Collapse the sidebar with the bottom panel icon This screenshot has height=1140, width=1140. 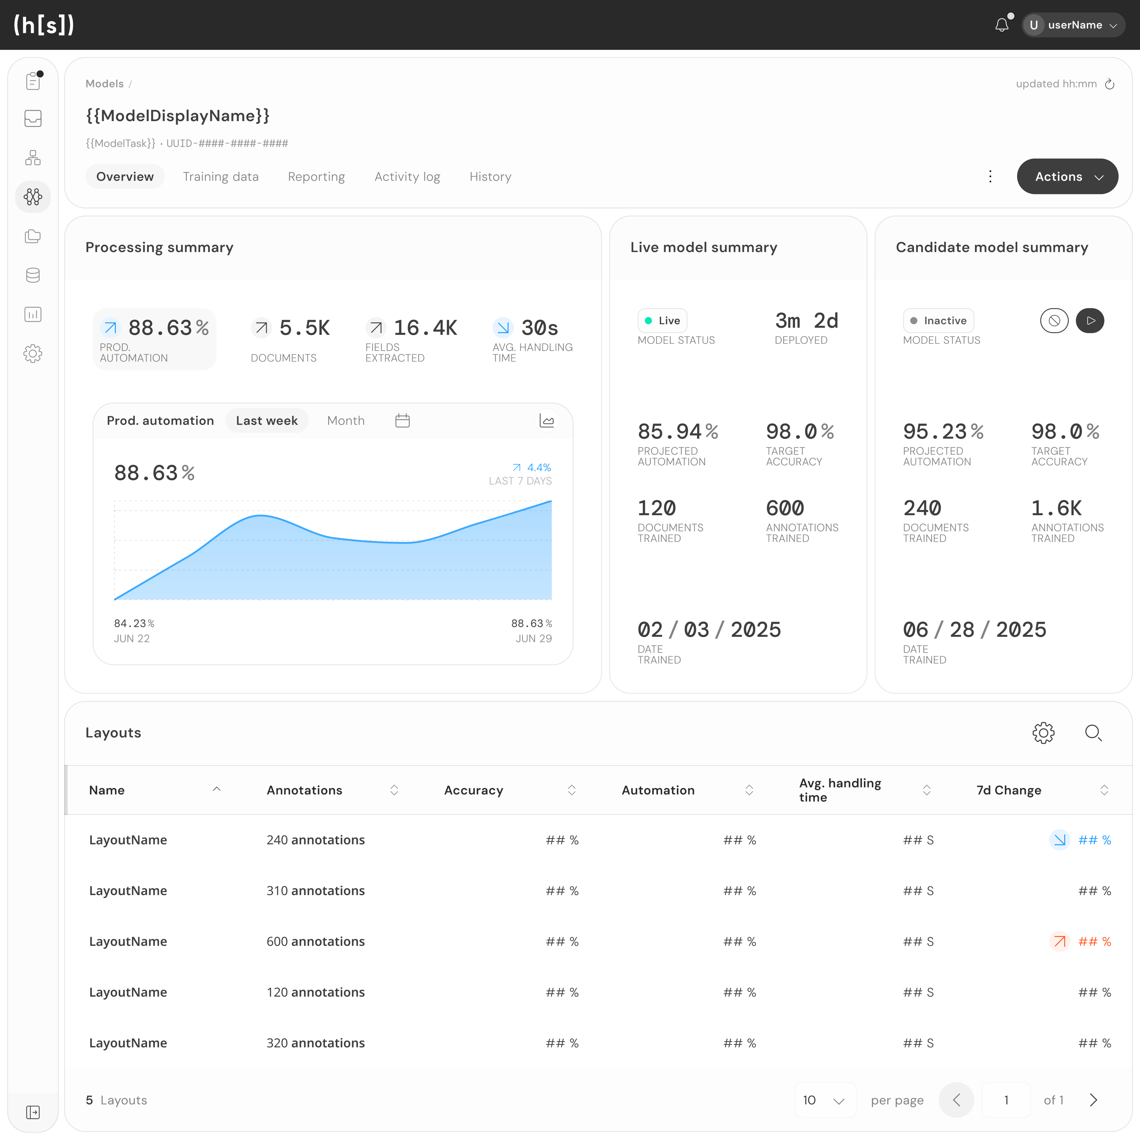33,1112
